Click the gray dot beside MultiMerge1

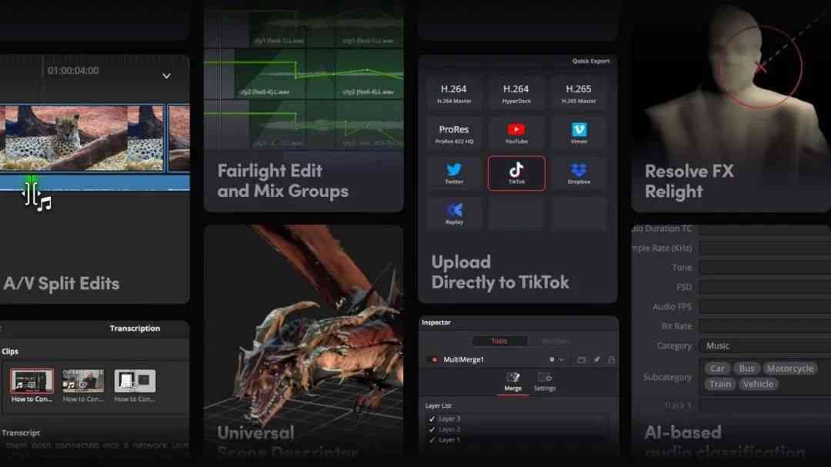pos(552,359)
